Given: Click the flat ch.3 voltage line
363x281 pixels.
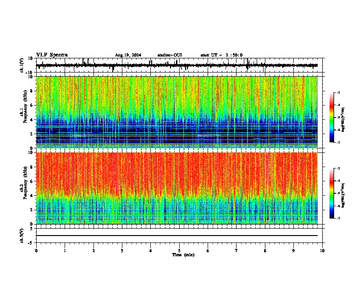Looking at the screenshot, I should click(x=176, y=236).
